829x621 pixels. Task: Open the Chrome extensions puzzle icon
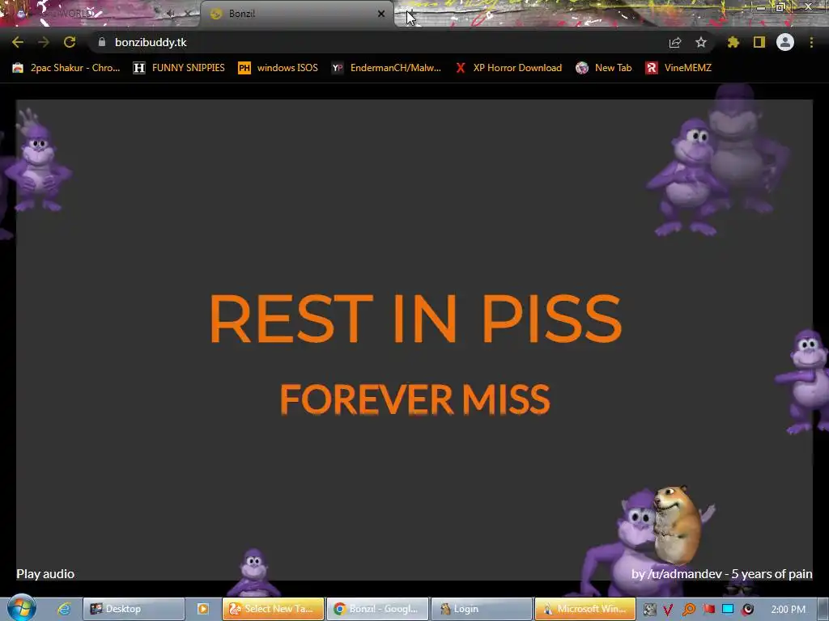click(733, 42)
